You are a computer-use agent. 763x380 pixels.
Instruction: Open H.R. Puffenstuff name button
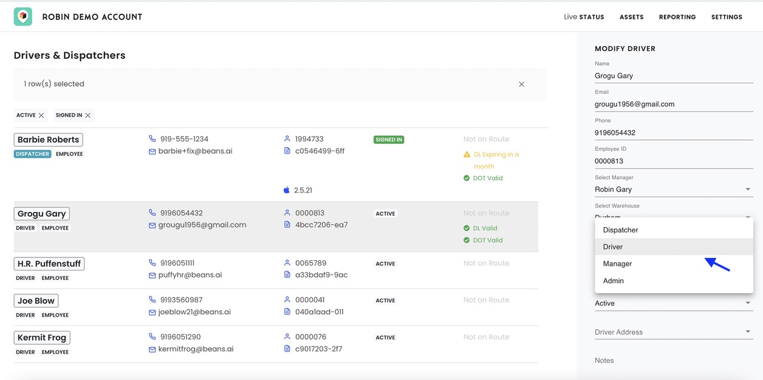click(x=49, y=263)
